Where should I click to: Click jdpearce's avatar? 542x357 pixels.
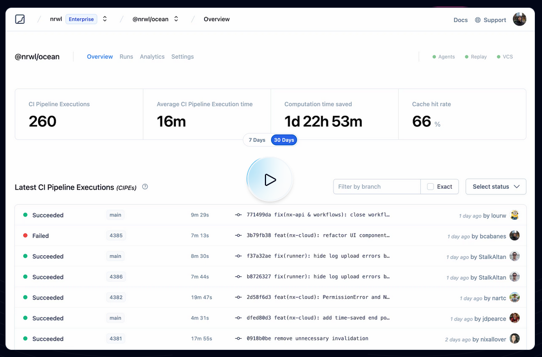click(515, 318)
